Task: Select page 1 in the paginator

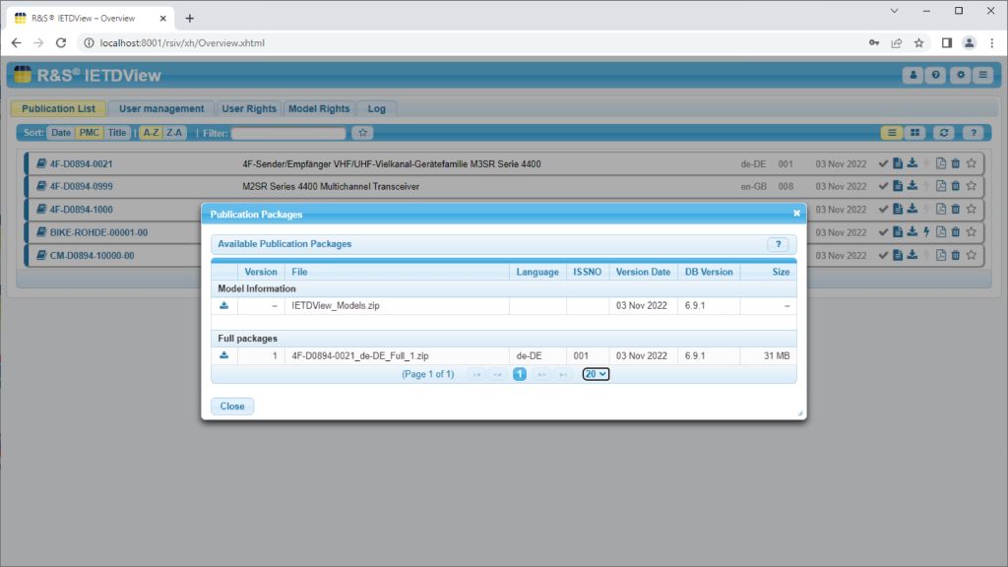Action: click(x=520, y=374)
